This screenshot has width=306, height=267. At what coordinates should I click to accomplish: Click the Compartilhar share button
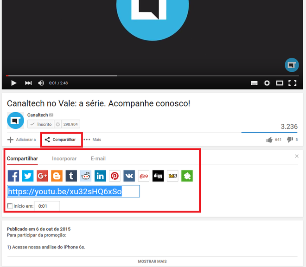60,140
